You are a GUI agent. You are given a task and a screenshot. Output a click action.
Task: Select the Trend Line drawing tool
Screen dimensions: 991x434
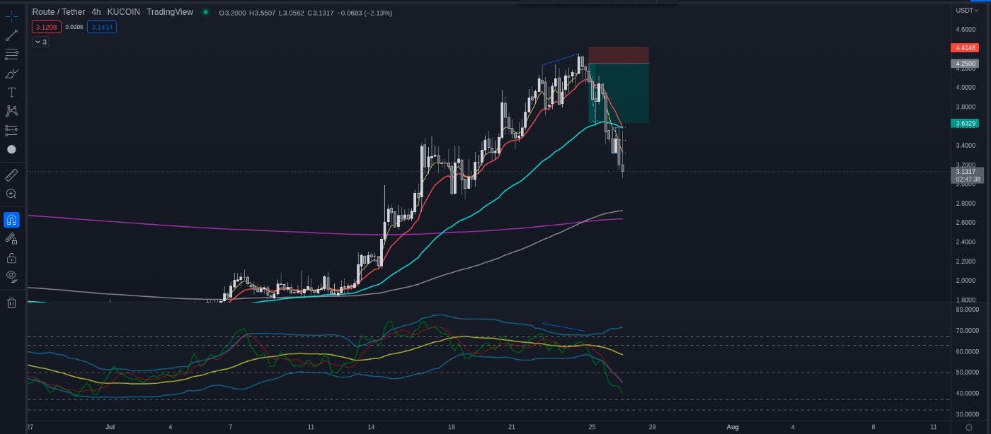pyautogui.click(x=11, y=35)
